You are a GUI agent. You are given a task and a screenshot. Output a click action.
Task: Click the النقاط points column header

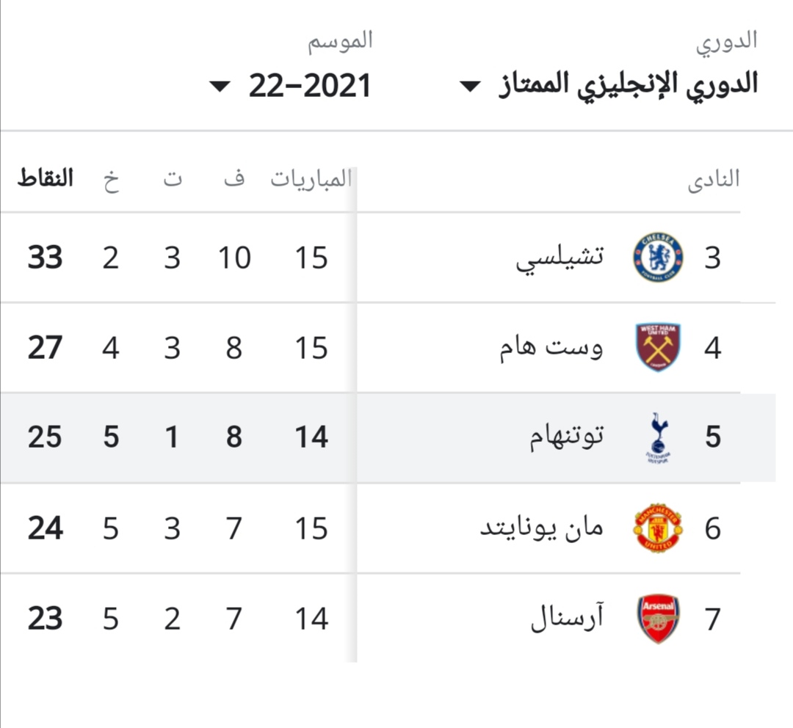[46, 178]
